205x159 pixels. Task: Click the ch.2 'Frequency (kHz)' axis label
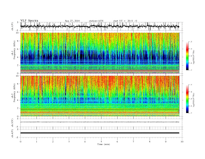tap(14, 93)
